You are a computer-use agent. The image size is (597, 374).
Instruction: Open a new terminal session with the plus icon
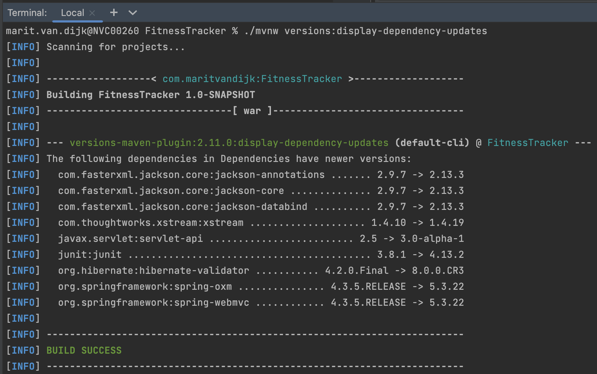coord(114,12)
